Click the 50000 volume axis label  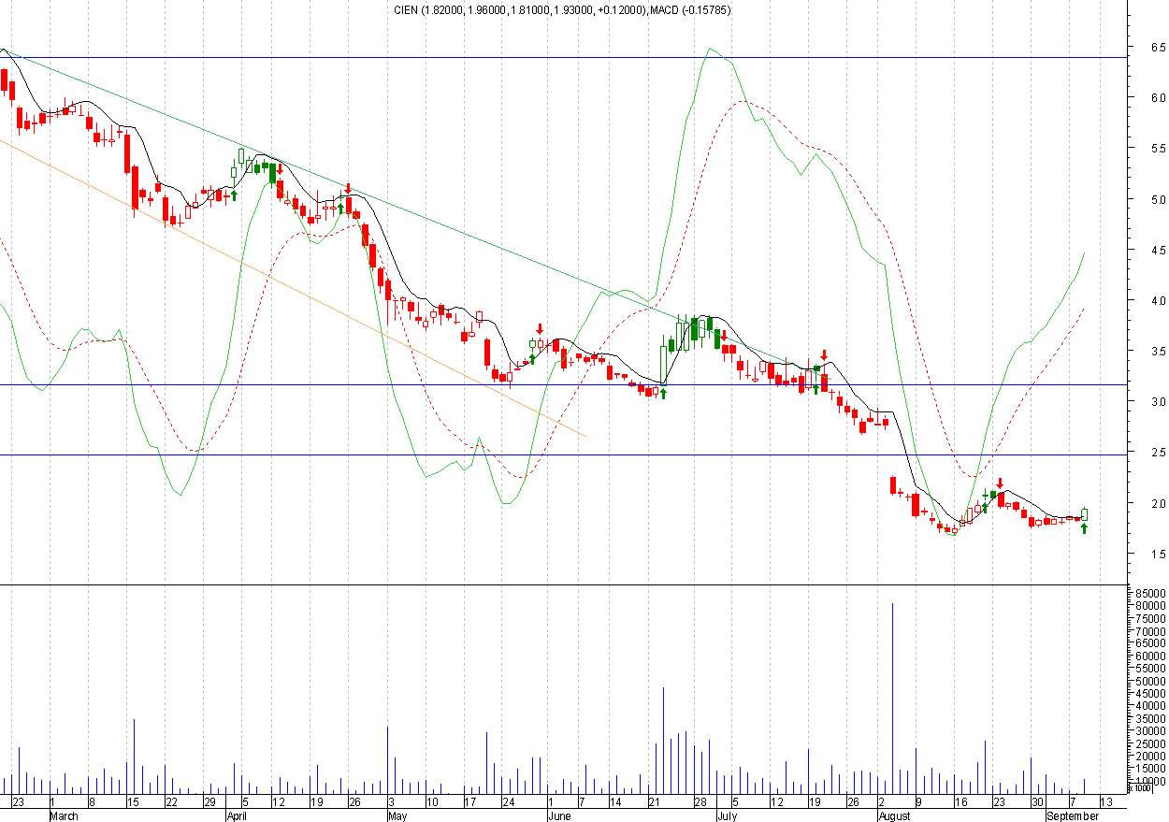tap(1151, 681)
